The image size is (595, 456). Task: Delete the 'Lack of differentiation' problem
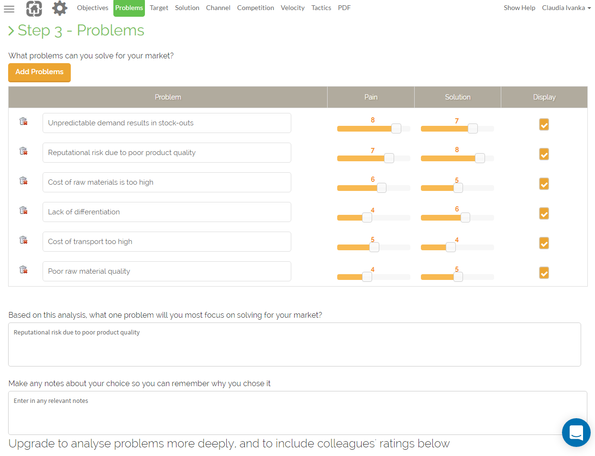[x=23, y=210]
